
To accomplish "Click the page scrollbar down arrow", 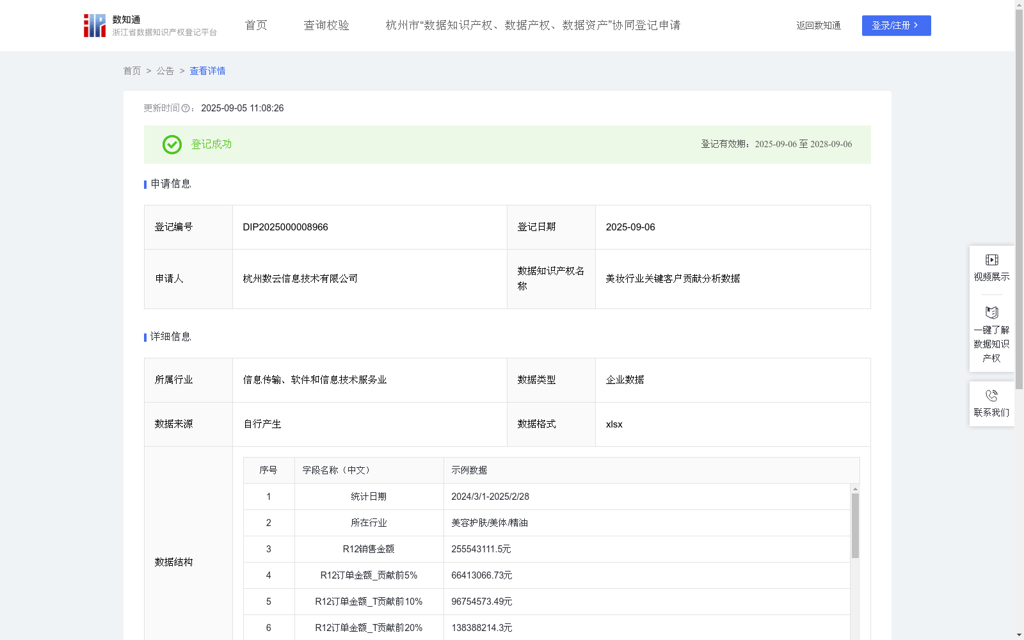I will [x=1019, y=635].
